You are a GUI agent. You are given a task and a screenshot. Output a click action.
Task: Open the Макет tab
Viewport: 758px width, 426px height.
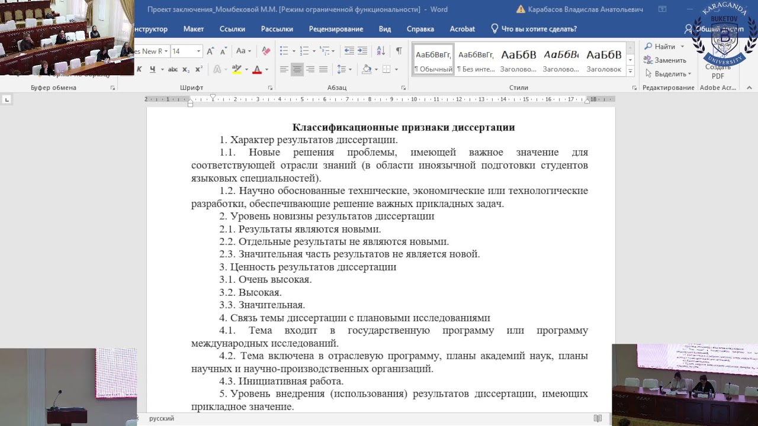point(194,28)
